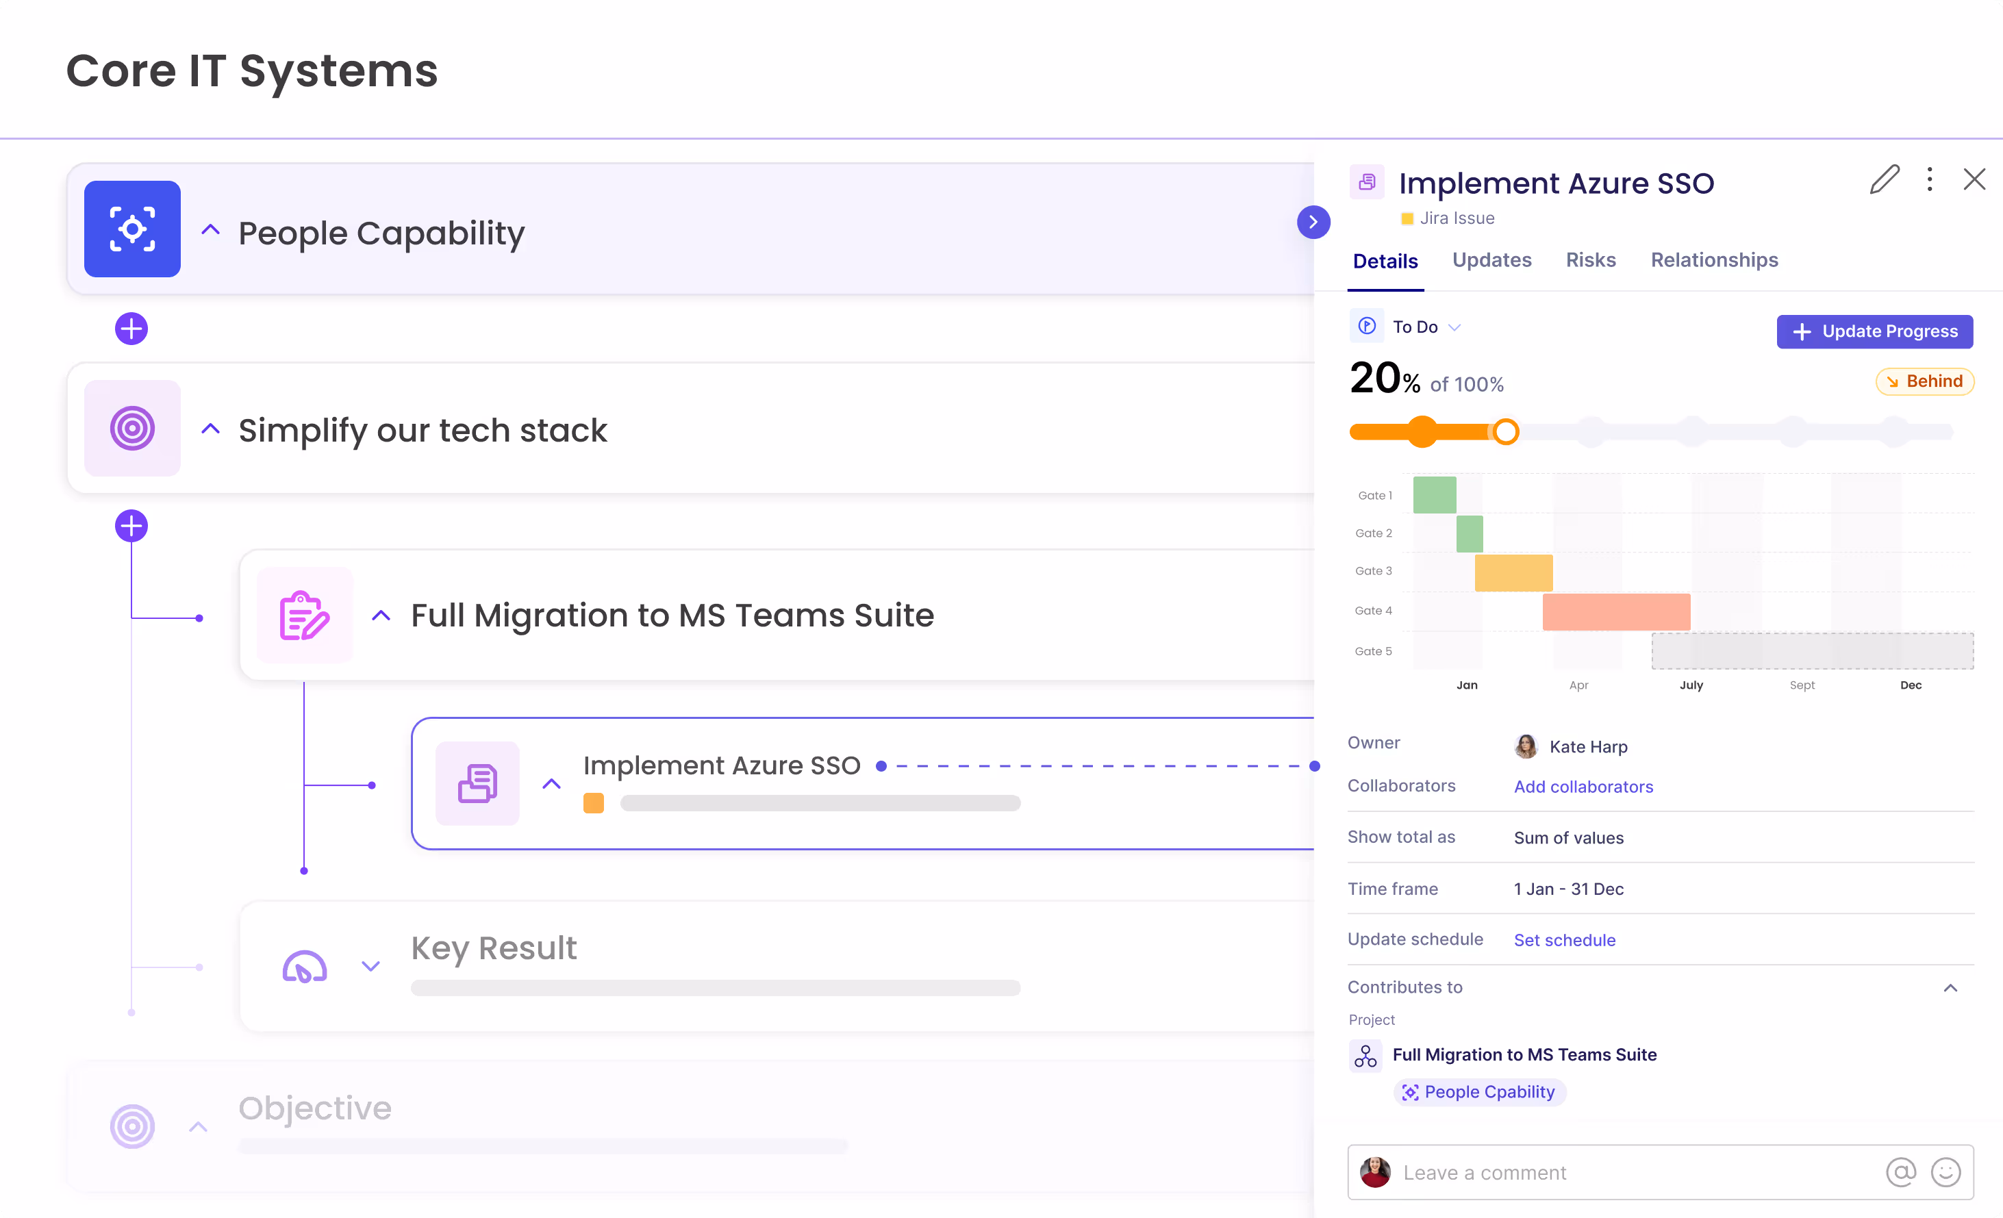Collapse the Contributes to section

[1951, 988]
